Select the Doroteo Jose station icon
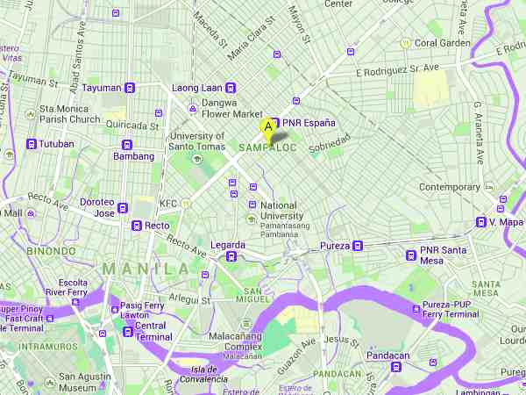 click(x=123, y=208)
